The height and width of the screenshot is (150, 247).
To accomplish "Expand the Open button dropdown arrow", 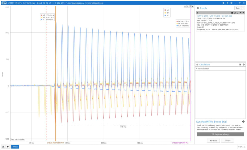I will point(243,8).
